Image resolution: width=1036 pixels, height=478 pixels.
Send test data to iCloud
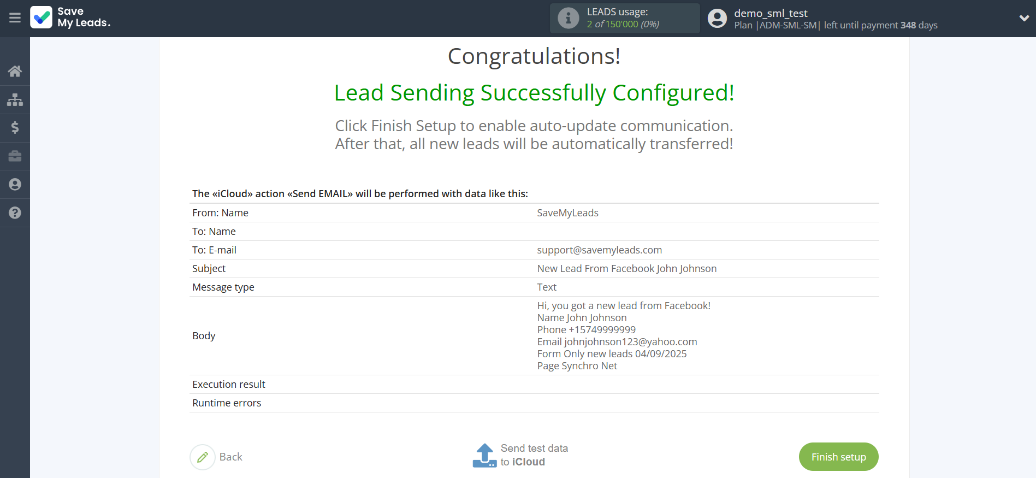tap(534, 455)
